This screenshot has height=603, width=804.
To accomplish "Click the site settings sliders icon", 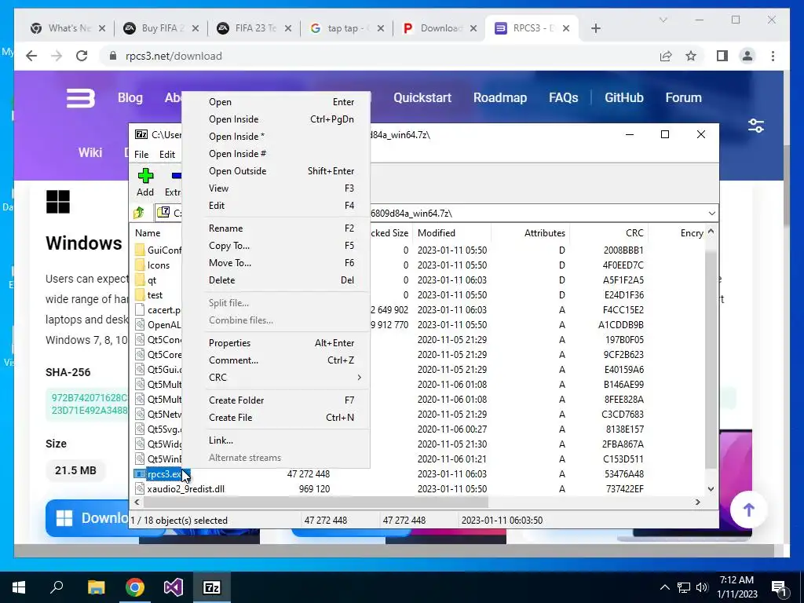I will 756,126.
